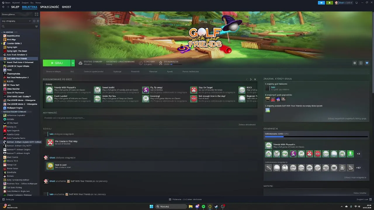Screen dimensions: 374x210
Task: Collapse the ULUBIONE category
Action: point(2,32)
